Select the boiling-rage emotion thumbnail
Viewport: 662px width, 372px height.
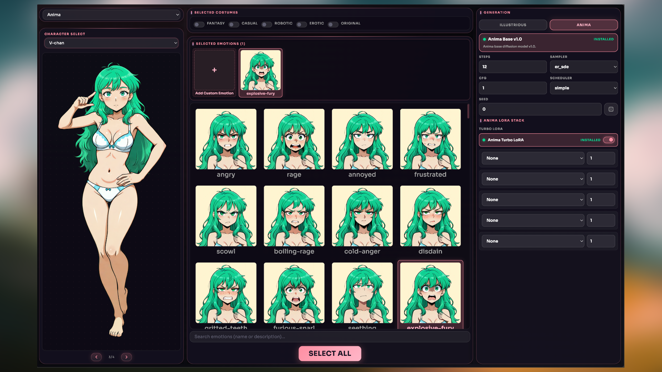pyautogui.click(x=294, y=216)
